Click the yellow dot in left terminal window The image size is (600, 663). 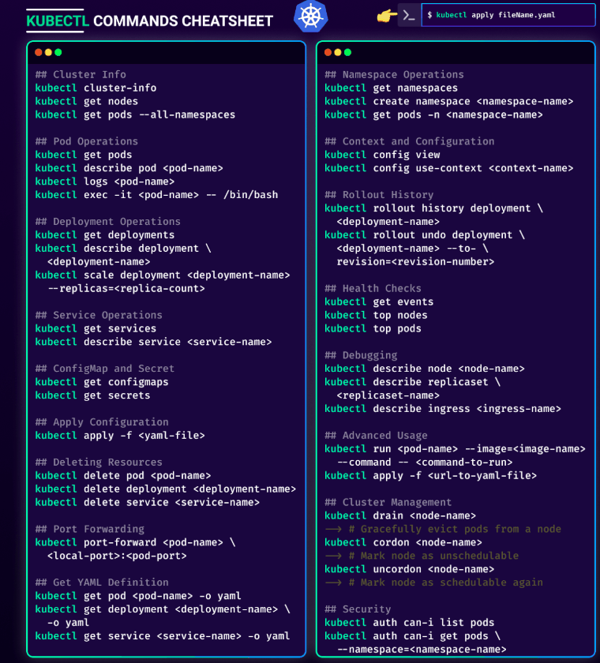(x=48, y=52)
